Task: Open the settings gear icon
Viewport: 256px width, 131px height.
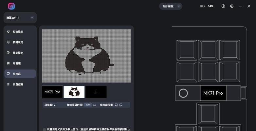Action: click(x=232, y=6)
